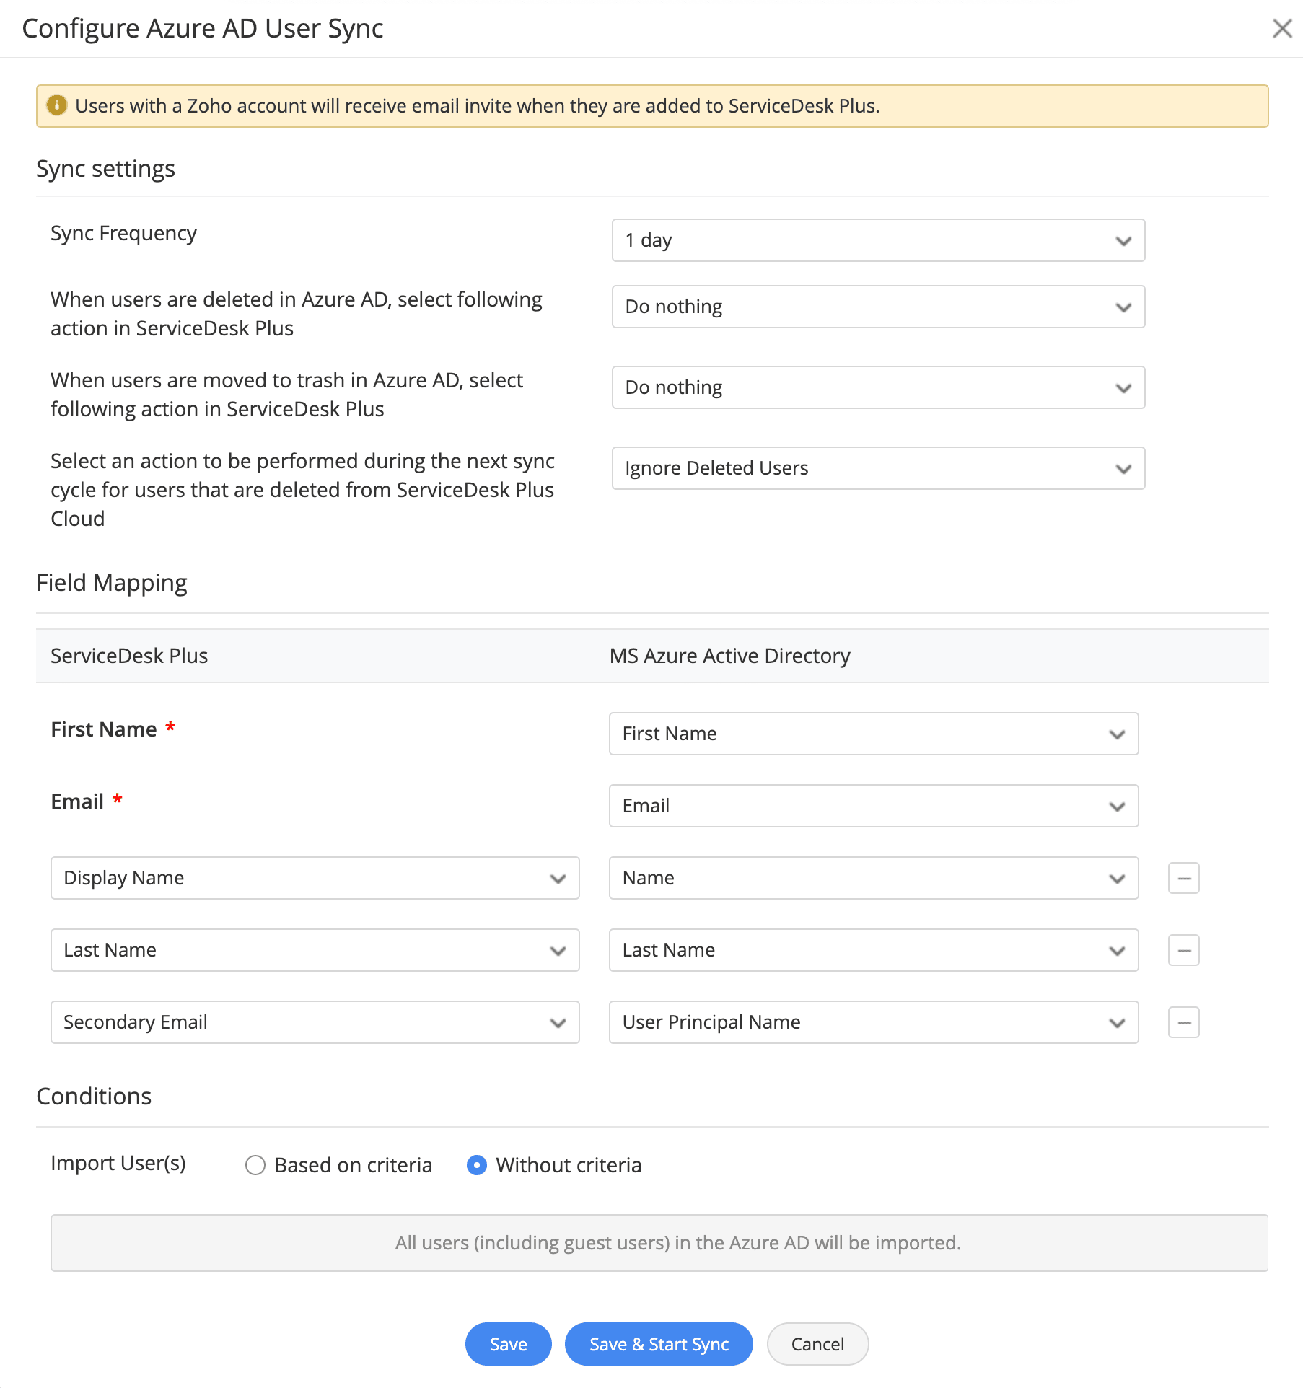Expand the Ignore Deleted Users dropdown
The height and width of the screenshot is (1388, 1303).
click(878, 468)
